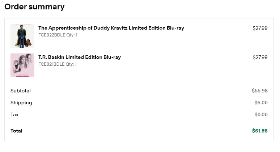Click the $55.98 subtotal amount
This screenshot has height=152, width=280.
pyautogui.click(x=260, y=91)
